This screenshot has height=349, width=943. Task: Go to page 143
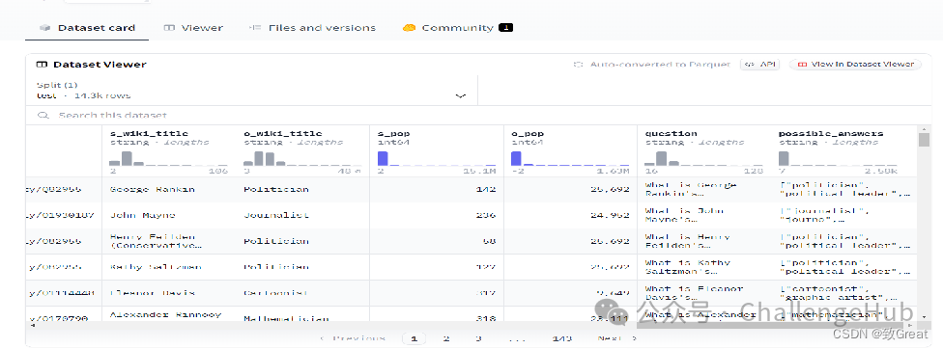click(x=561, y=338)
